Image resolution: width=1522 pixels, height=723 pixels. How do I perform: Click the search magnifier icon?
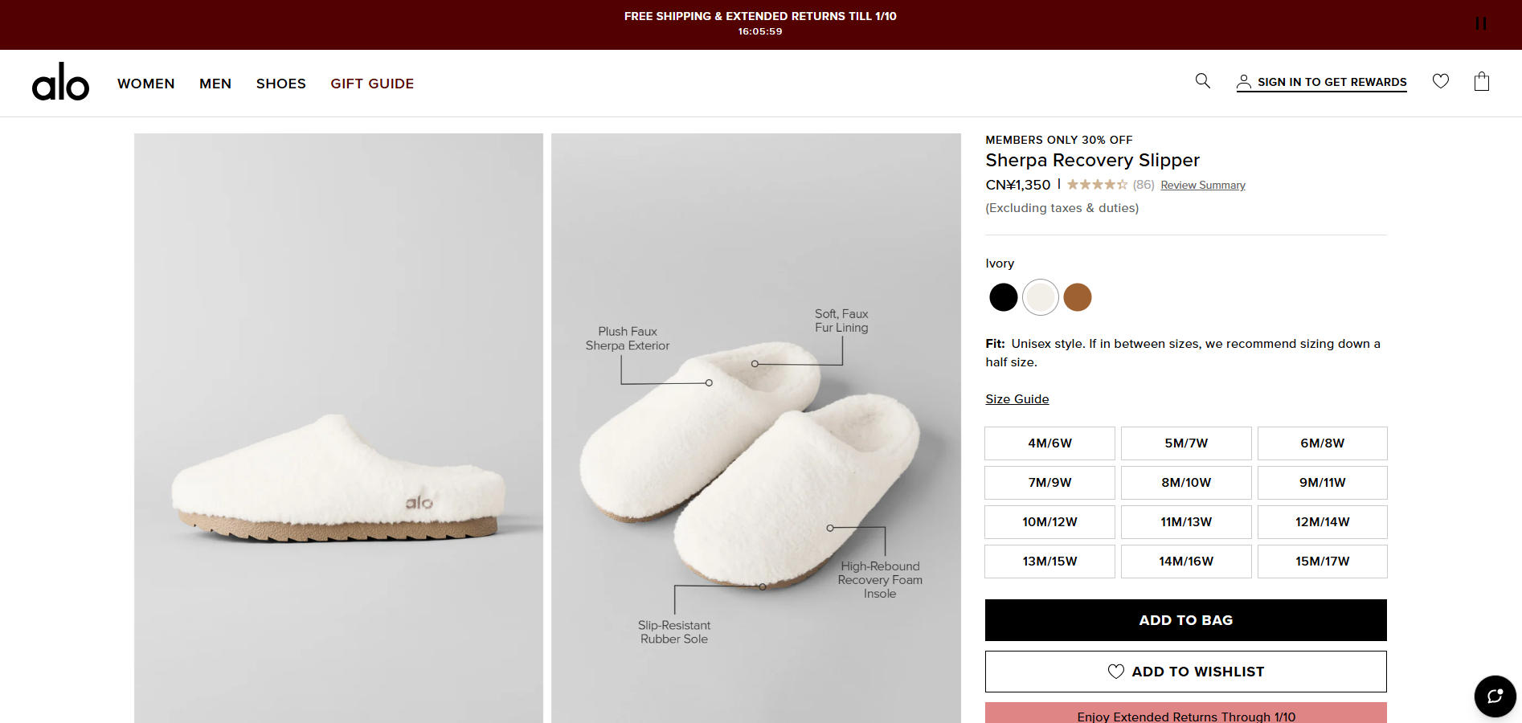(1202, 81)
